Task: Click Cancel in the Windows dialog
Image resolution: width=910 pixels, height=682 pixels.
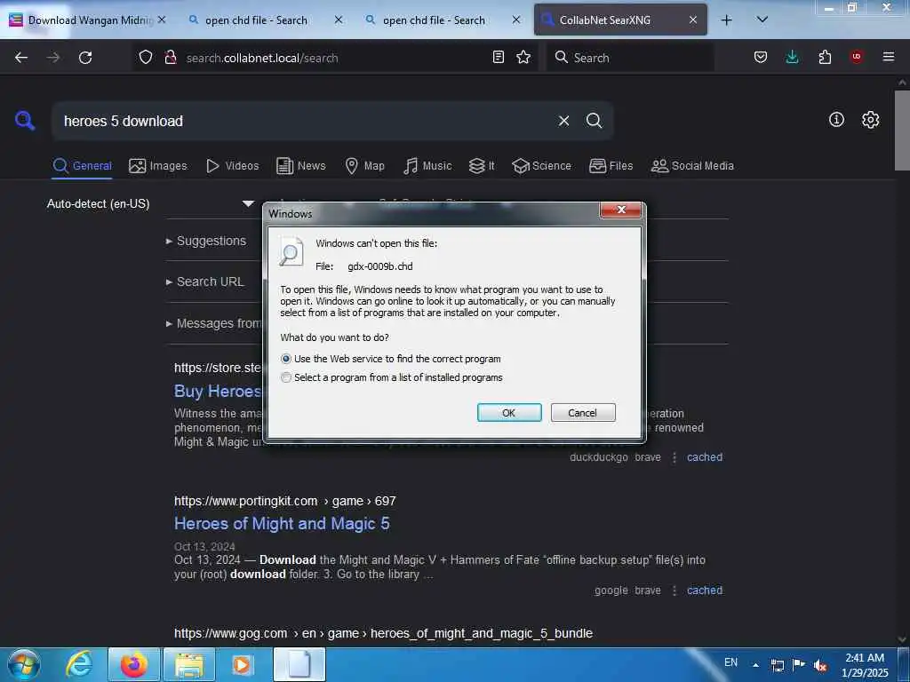Action: coord(583,412)
